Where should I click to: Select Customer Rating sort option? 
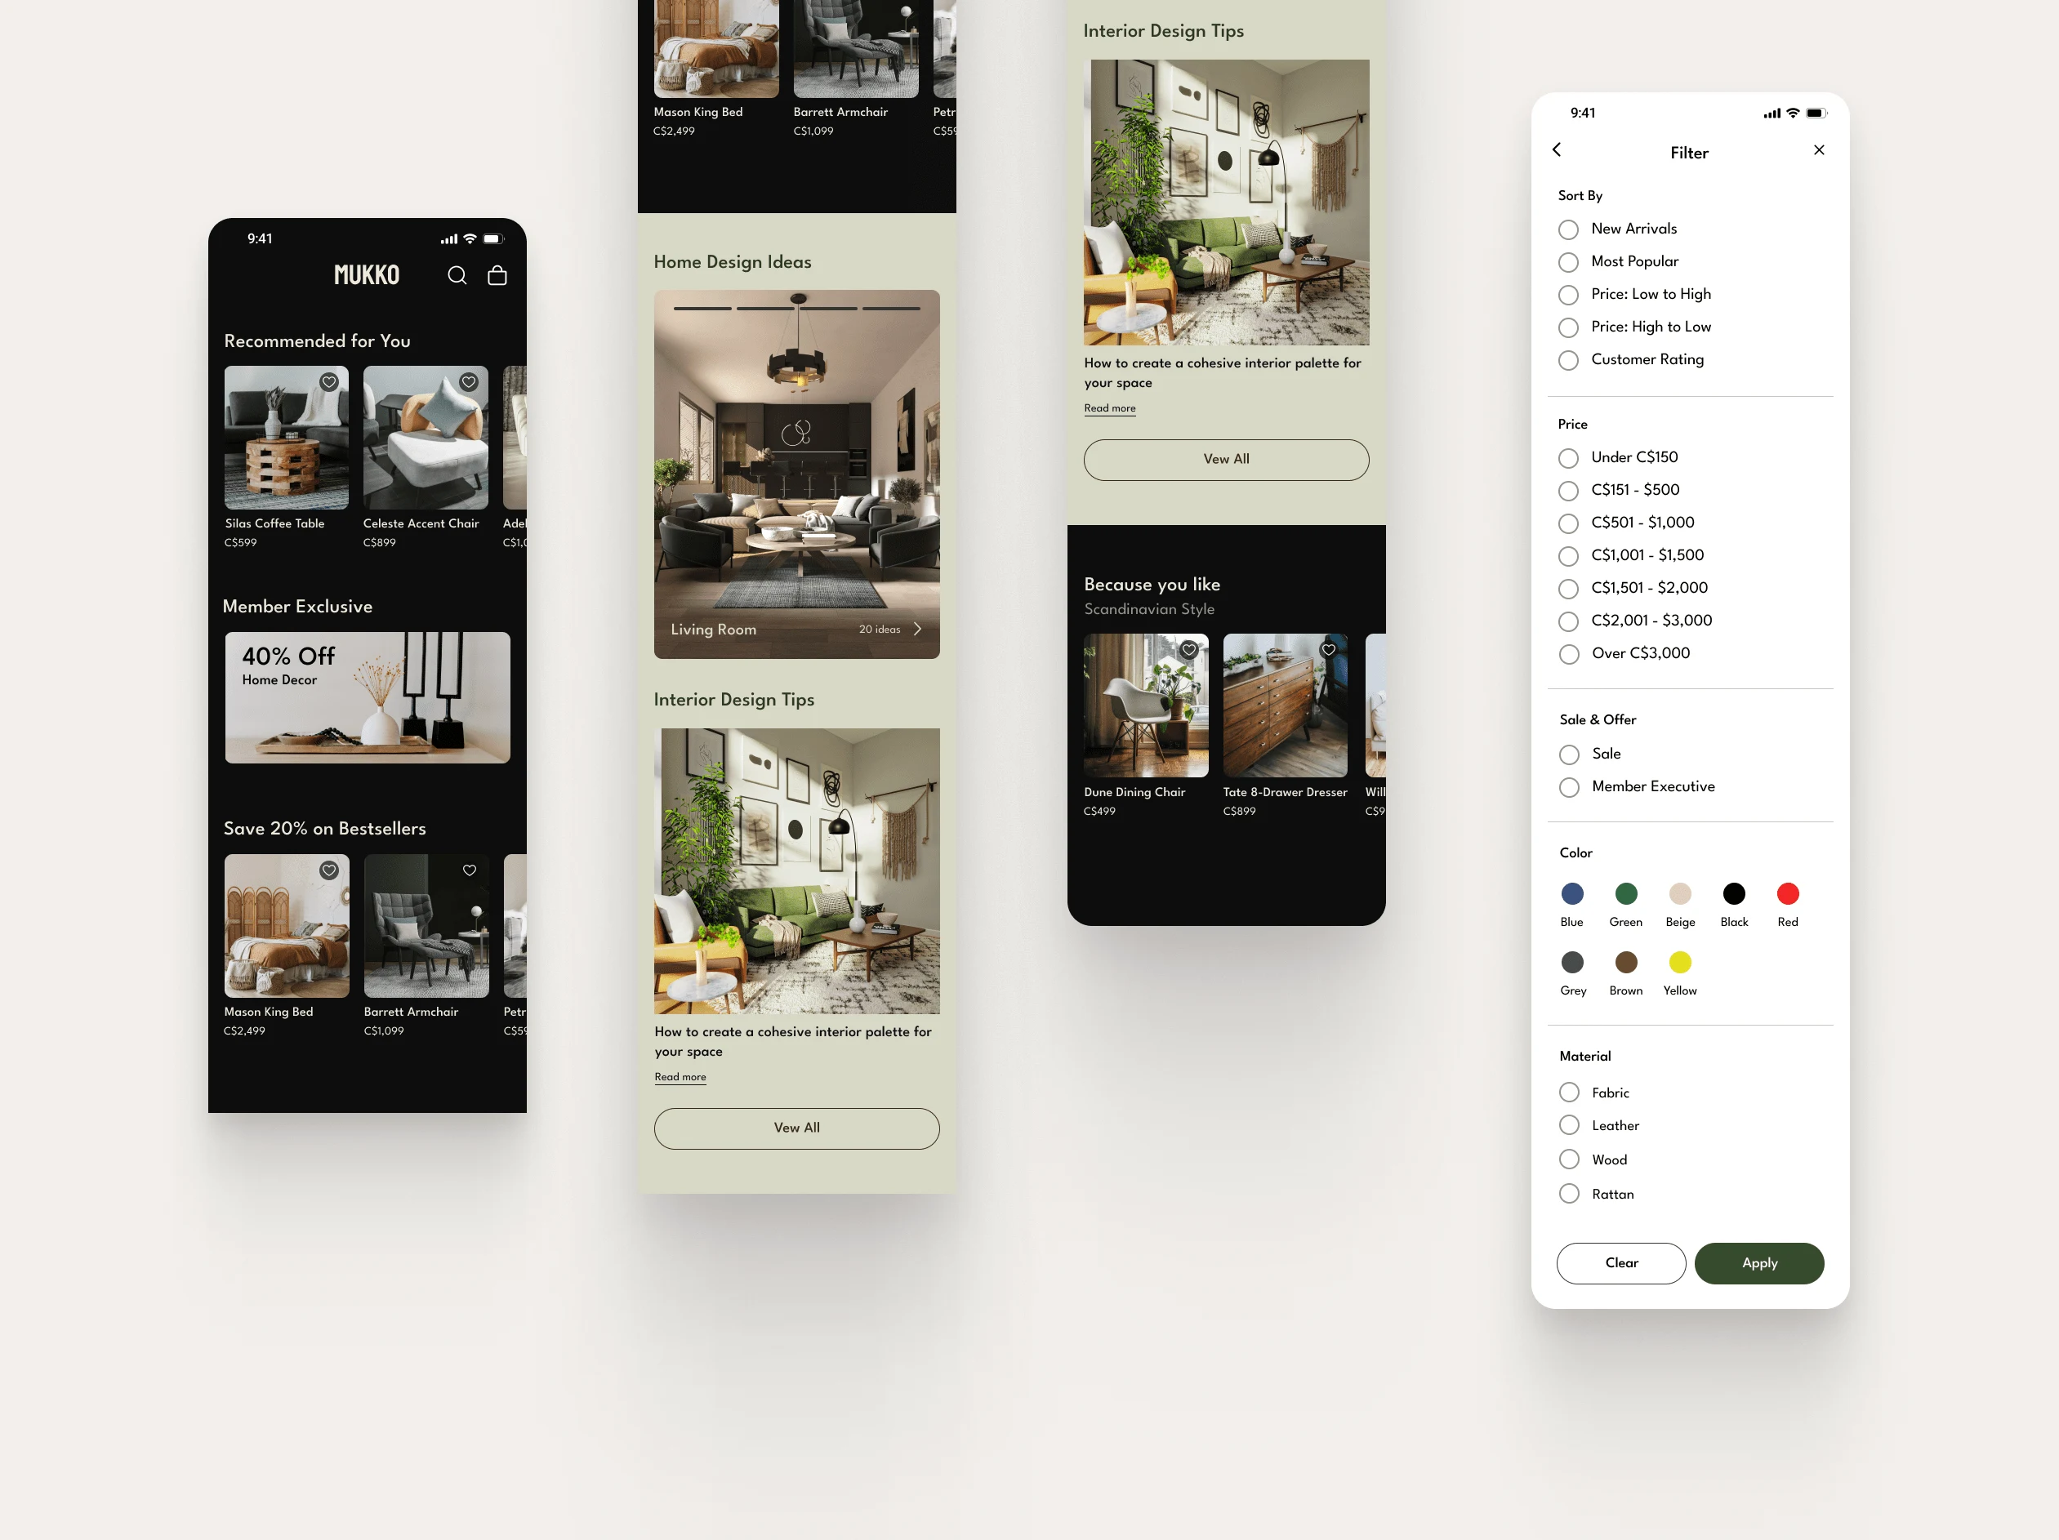(1567, 359)
